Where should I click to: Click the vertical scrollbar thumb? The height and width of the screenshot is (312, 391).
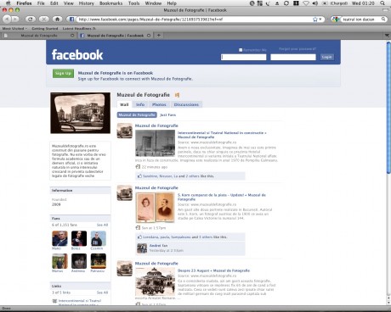click(388, 108)
